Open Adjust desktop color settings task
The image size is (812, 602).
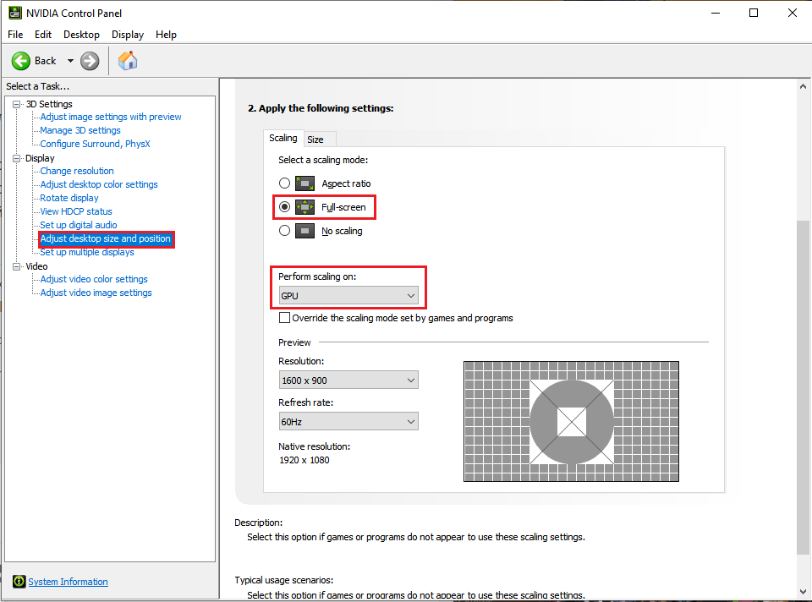pyautogui.click(x=99, y=184)
